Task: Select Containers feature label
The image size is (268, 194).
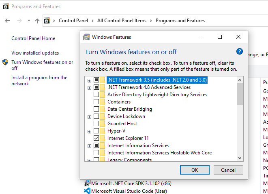Action: tap(119, 102)
